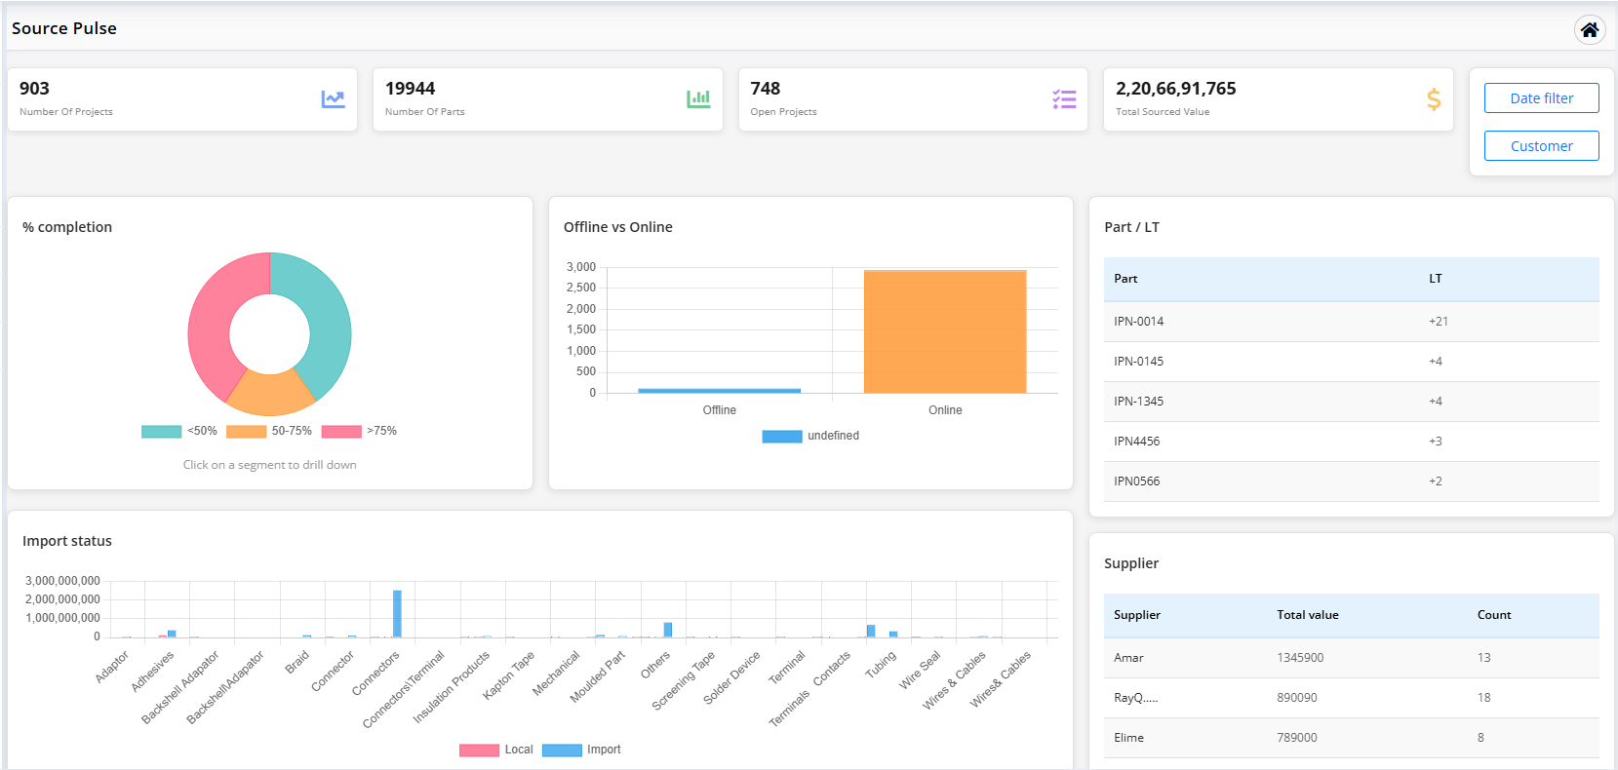Click the dollar sign icon on Sourced Value card
The image size is (1618, 770).
pyautogui.click(x=1433, y=99)
